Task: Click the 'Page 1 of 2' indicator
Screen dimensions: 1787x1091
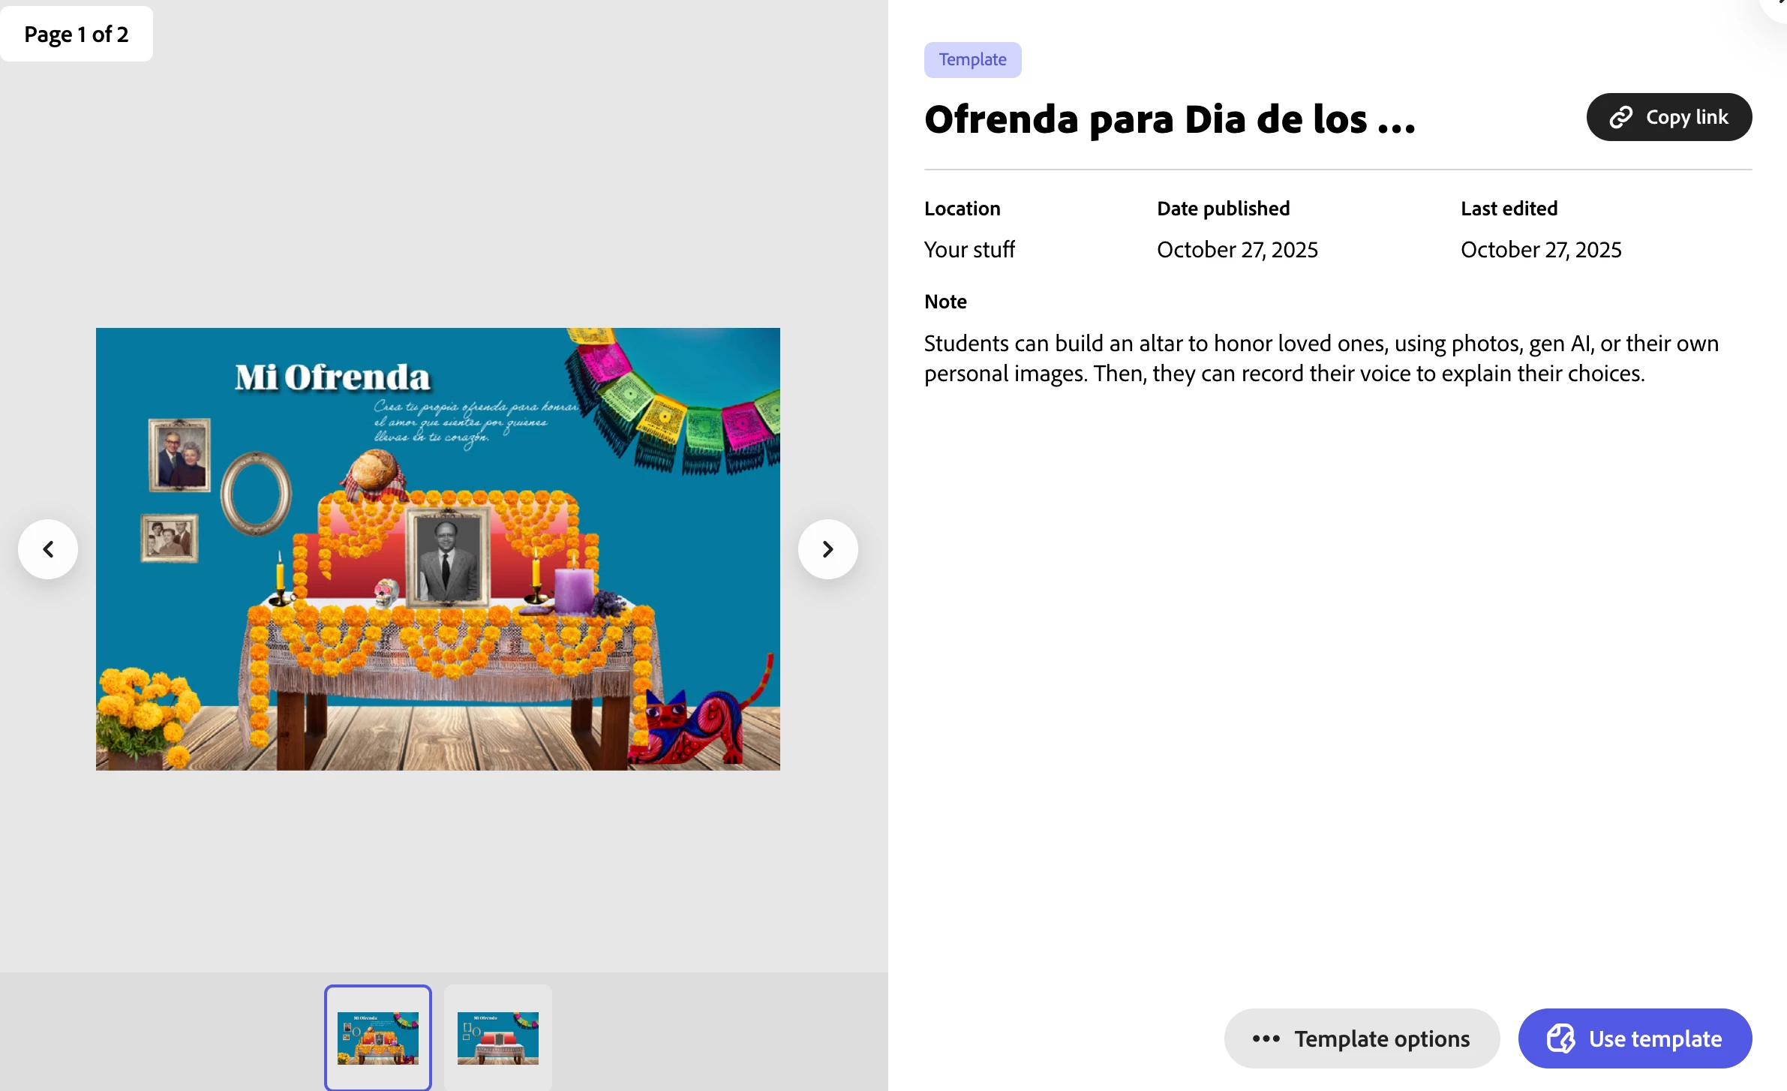Action: click(x=77, y=35)
